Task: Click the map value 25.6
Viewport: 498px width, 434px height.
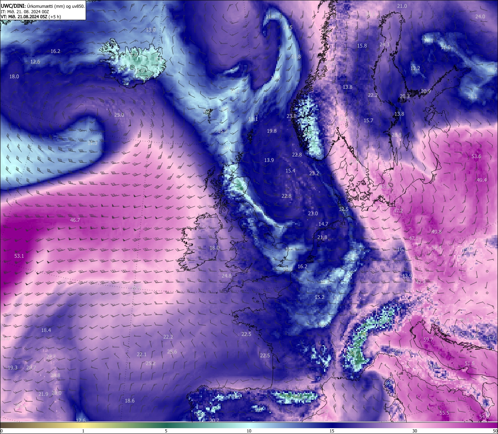Action: pyautogui.click(x=172, y=352)
